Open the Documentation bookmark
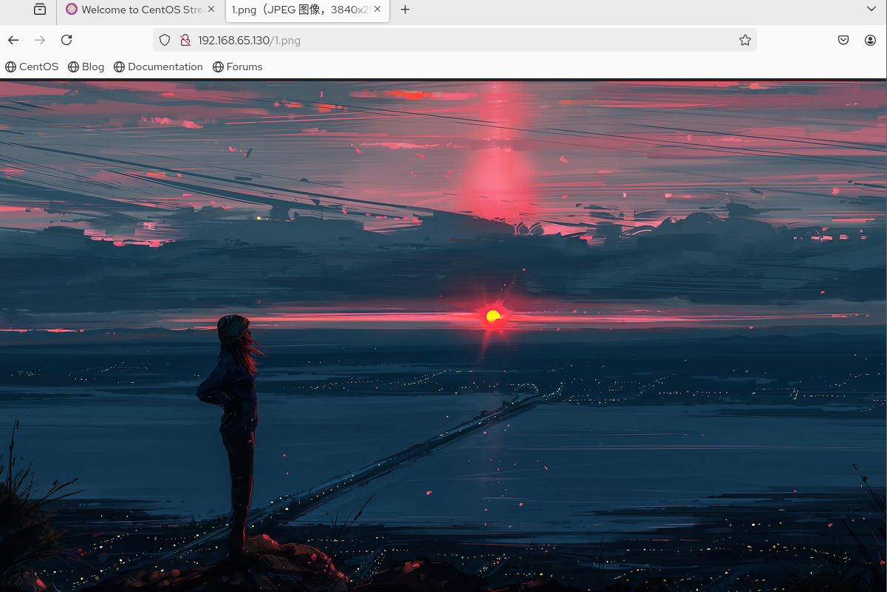 point(159,67)
